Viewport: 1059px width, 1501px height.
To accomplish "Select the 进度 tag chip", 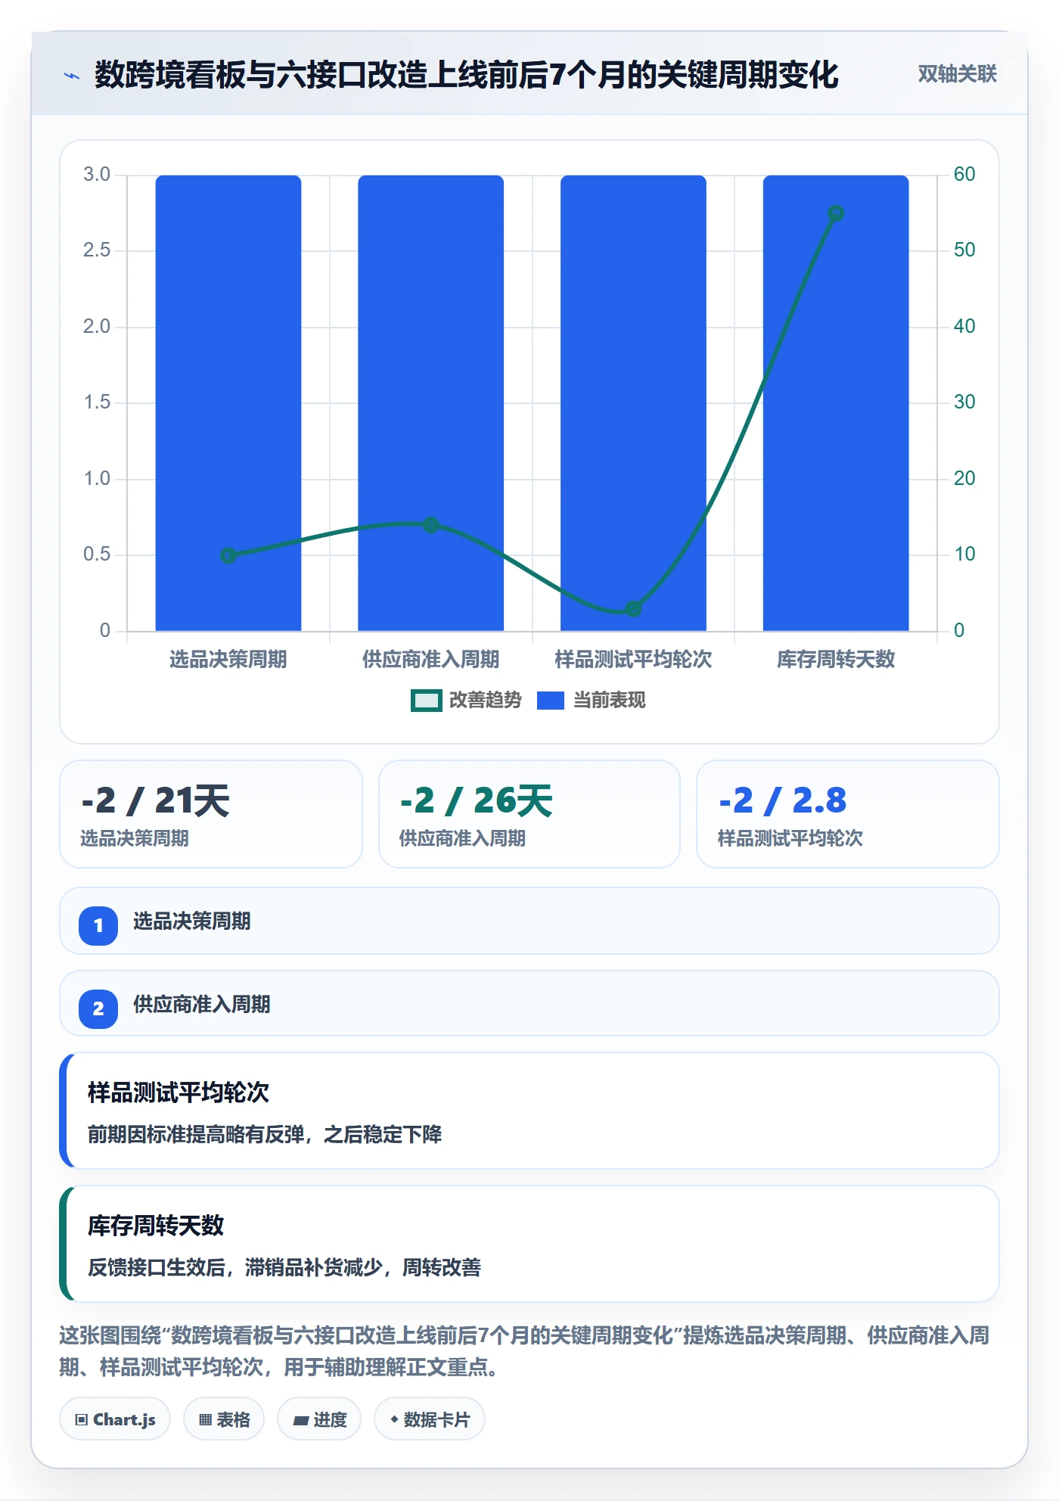I will coord(319,1419).
